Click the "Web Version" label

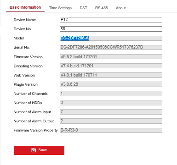click(x=24, y=75)
